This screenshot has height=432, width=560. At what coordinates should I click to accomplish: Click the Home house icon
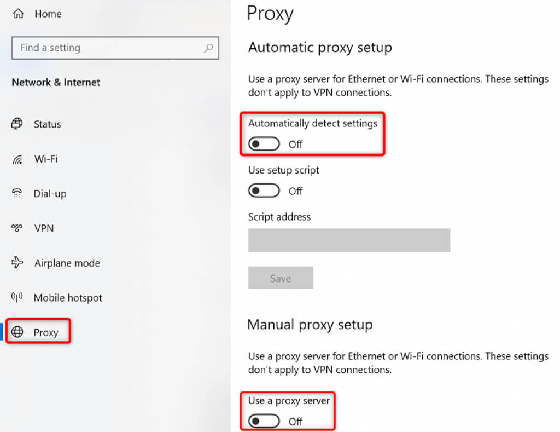click(x=17, y=14)
